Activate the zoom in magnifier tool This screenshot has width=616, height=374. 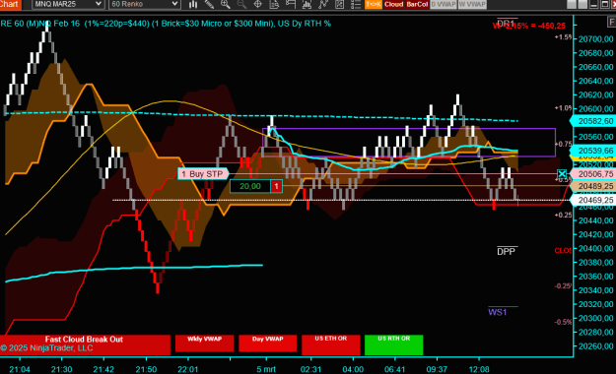226,4
